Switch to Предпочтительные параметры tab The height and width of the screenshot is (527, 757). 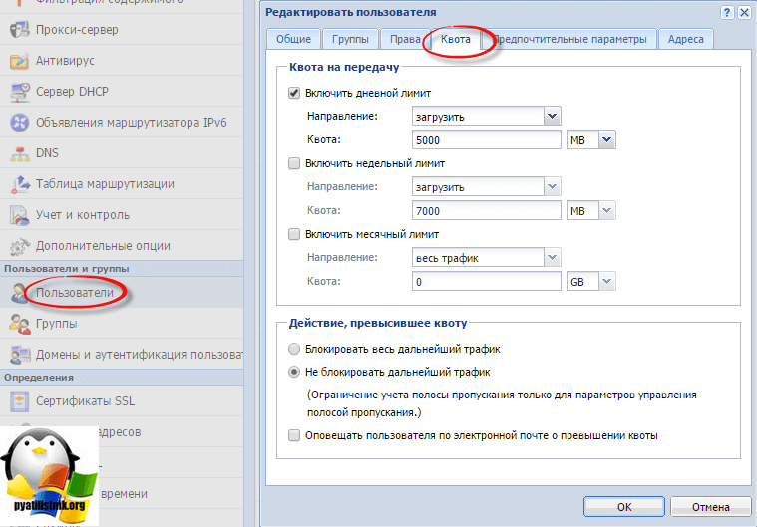click(569, 39)
